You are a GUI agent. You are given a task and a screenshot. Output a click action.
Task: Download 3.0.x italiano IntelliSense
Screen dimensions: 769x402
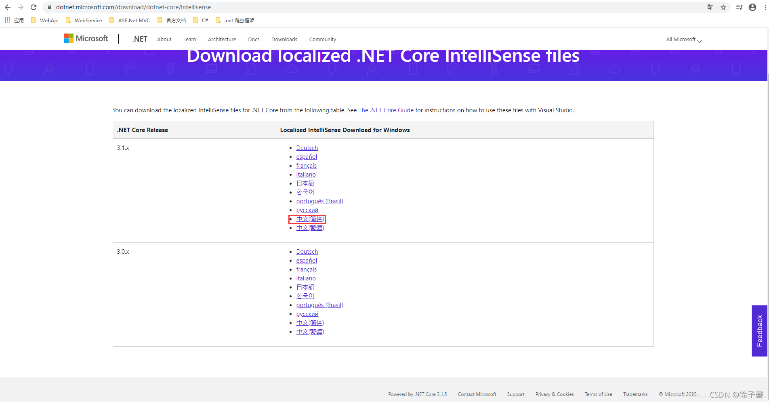tap(306, 278)
